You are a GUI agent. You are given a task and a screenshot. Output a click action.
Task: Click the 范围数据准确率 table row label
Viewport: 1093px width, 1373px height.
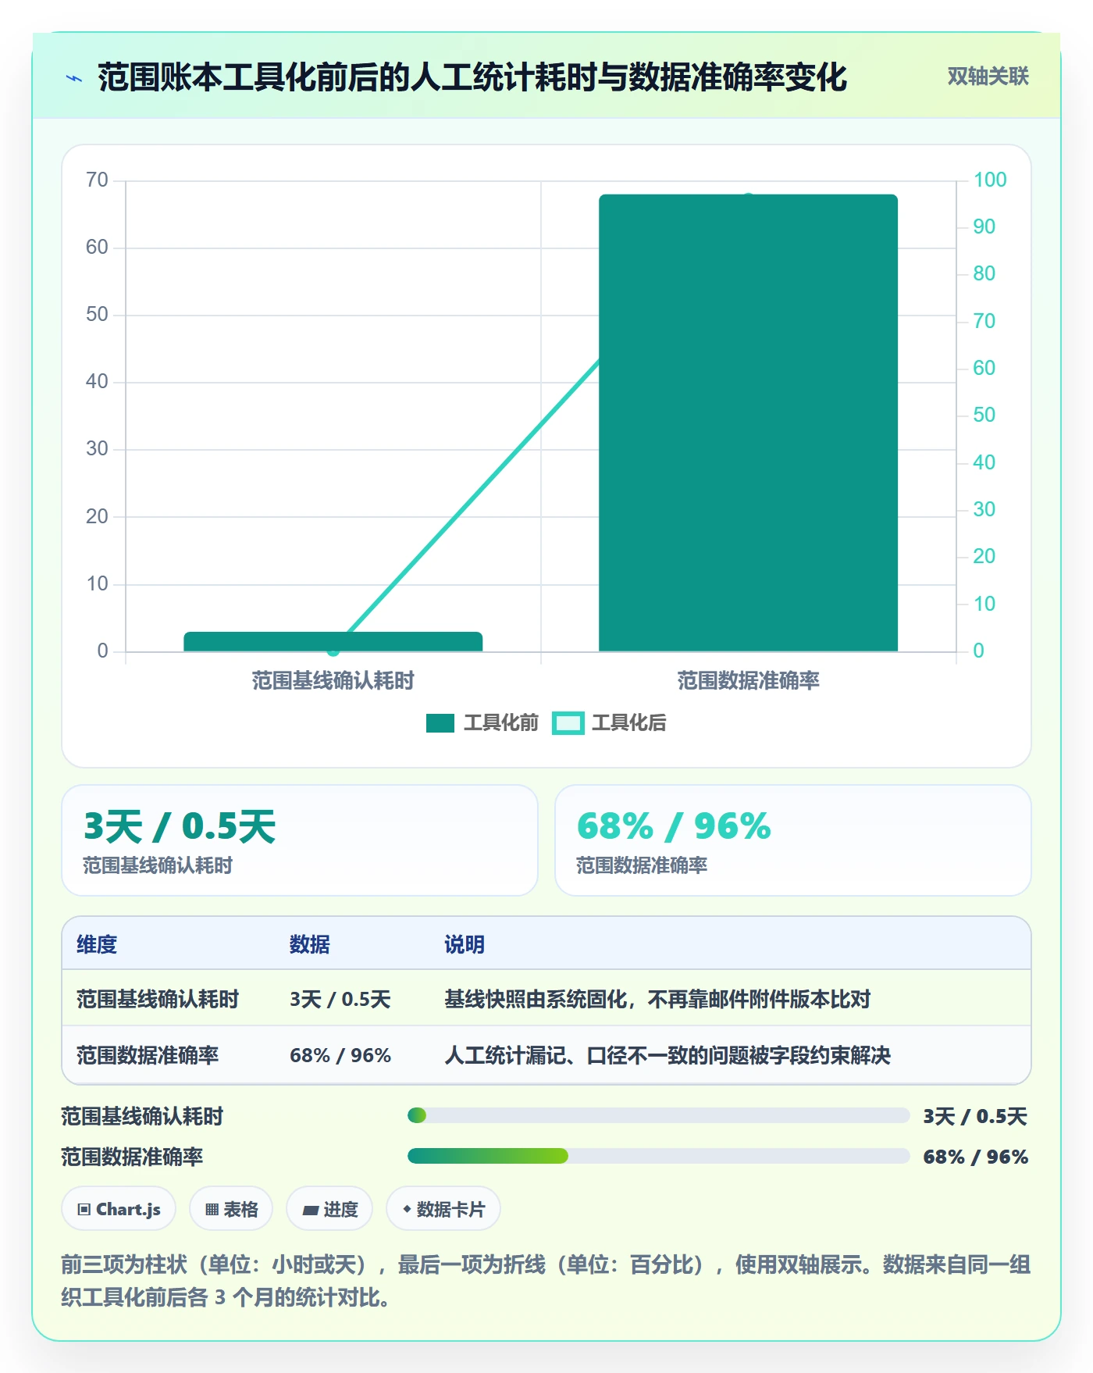point(148,1055)
